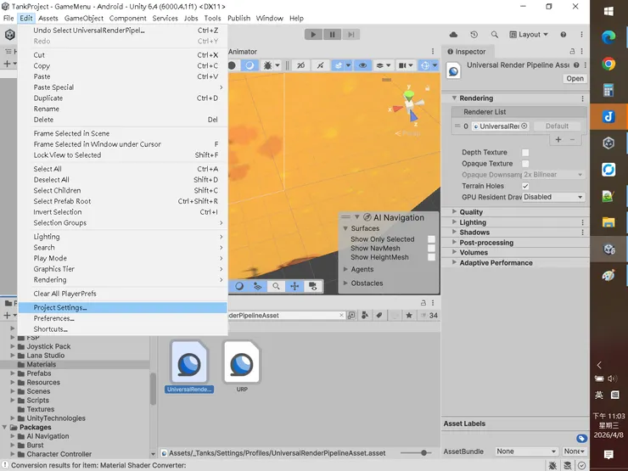Toggle Show HeightMesh checkbox
The width and height of the screenshot is (628, 471).
(x=431, y=257)
